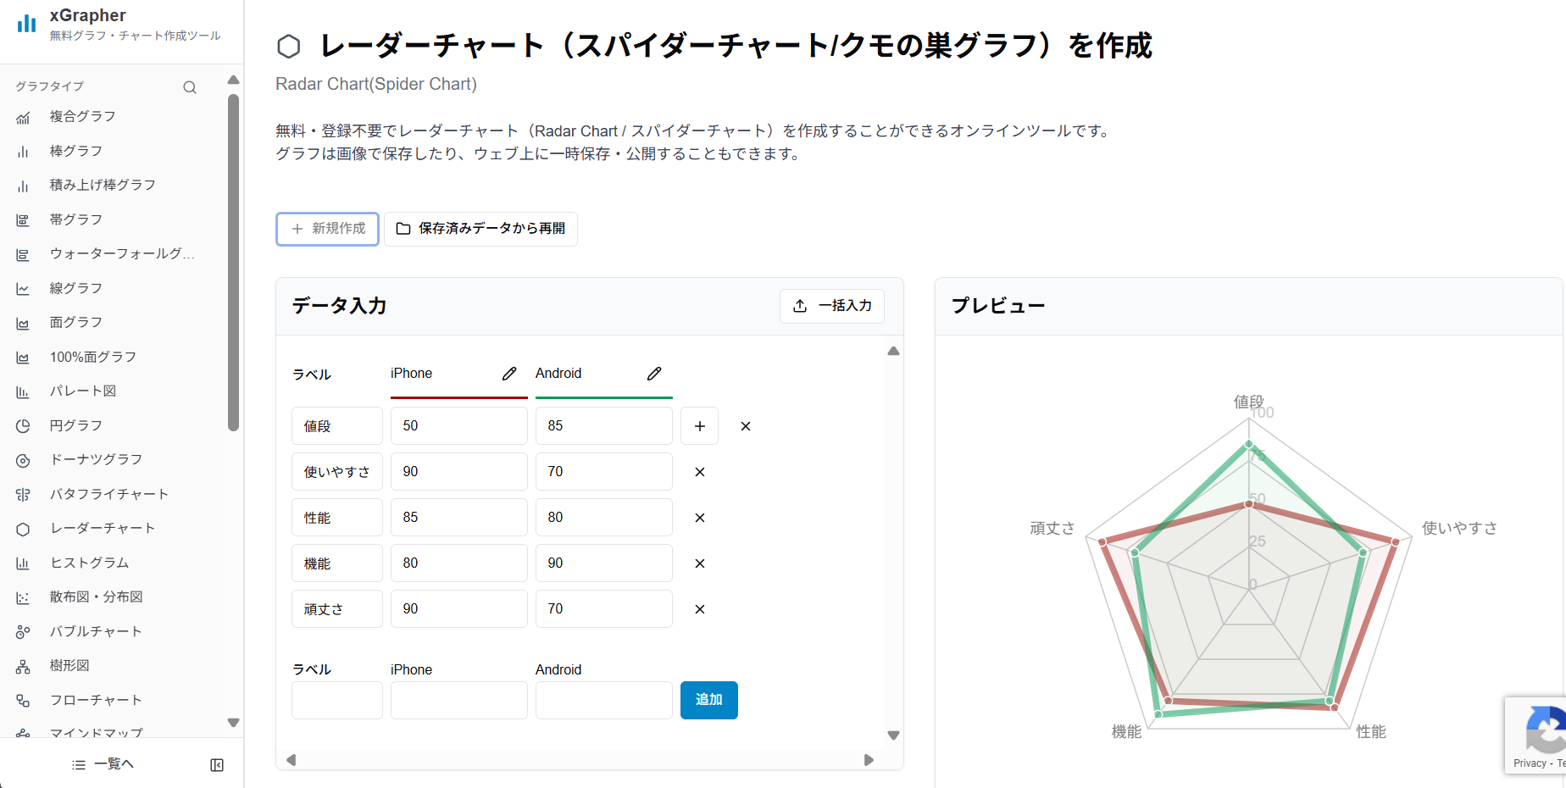The image size is (1566, 788).
Task: Select the 棒グラフ bar chart type
Action: pos(75,151)
